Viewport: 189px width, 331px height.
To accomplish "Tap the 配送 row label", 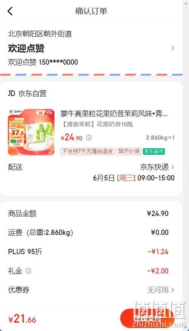I will coord(15,167).
